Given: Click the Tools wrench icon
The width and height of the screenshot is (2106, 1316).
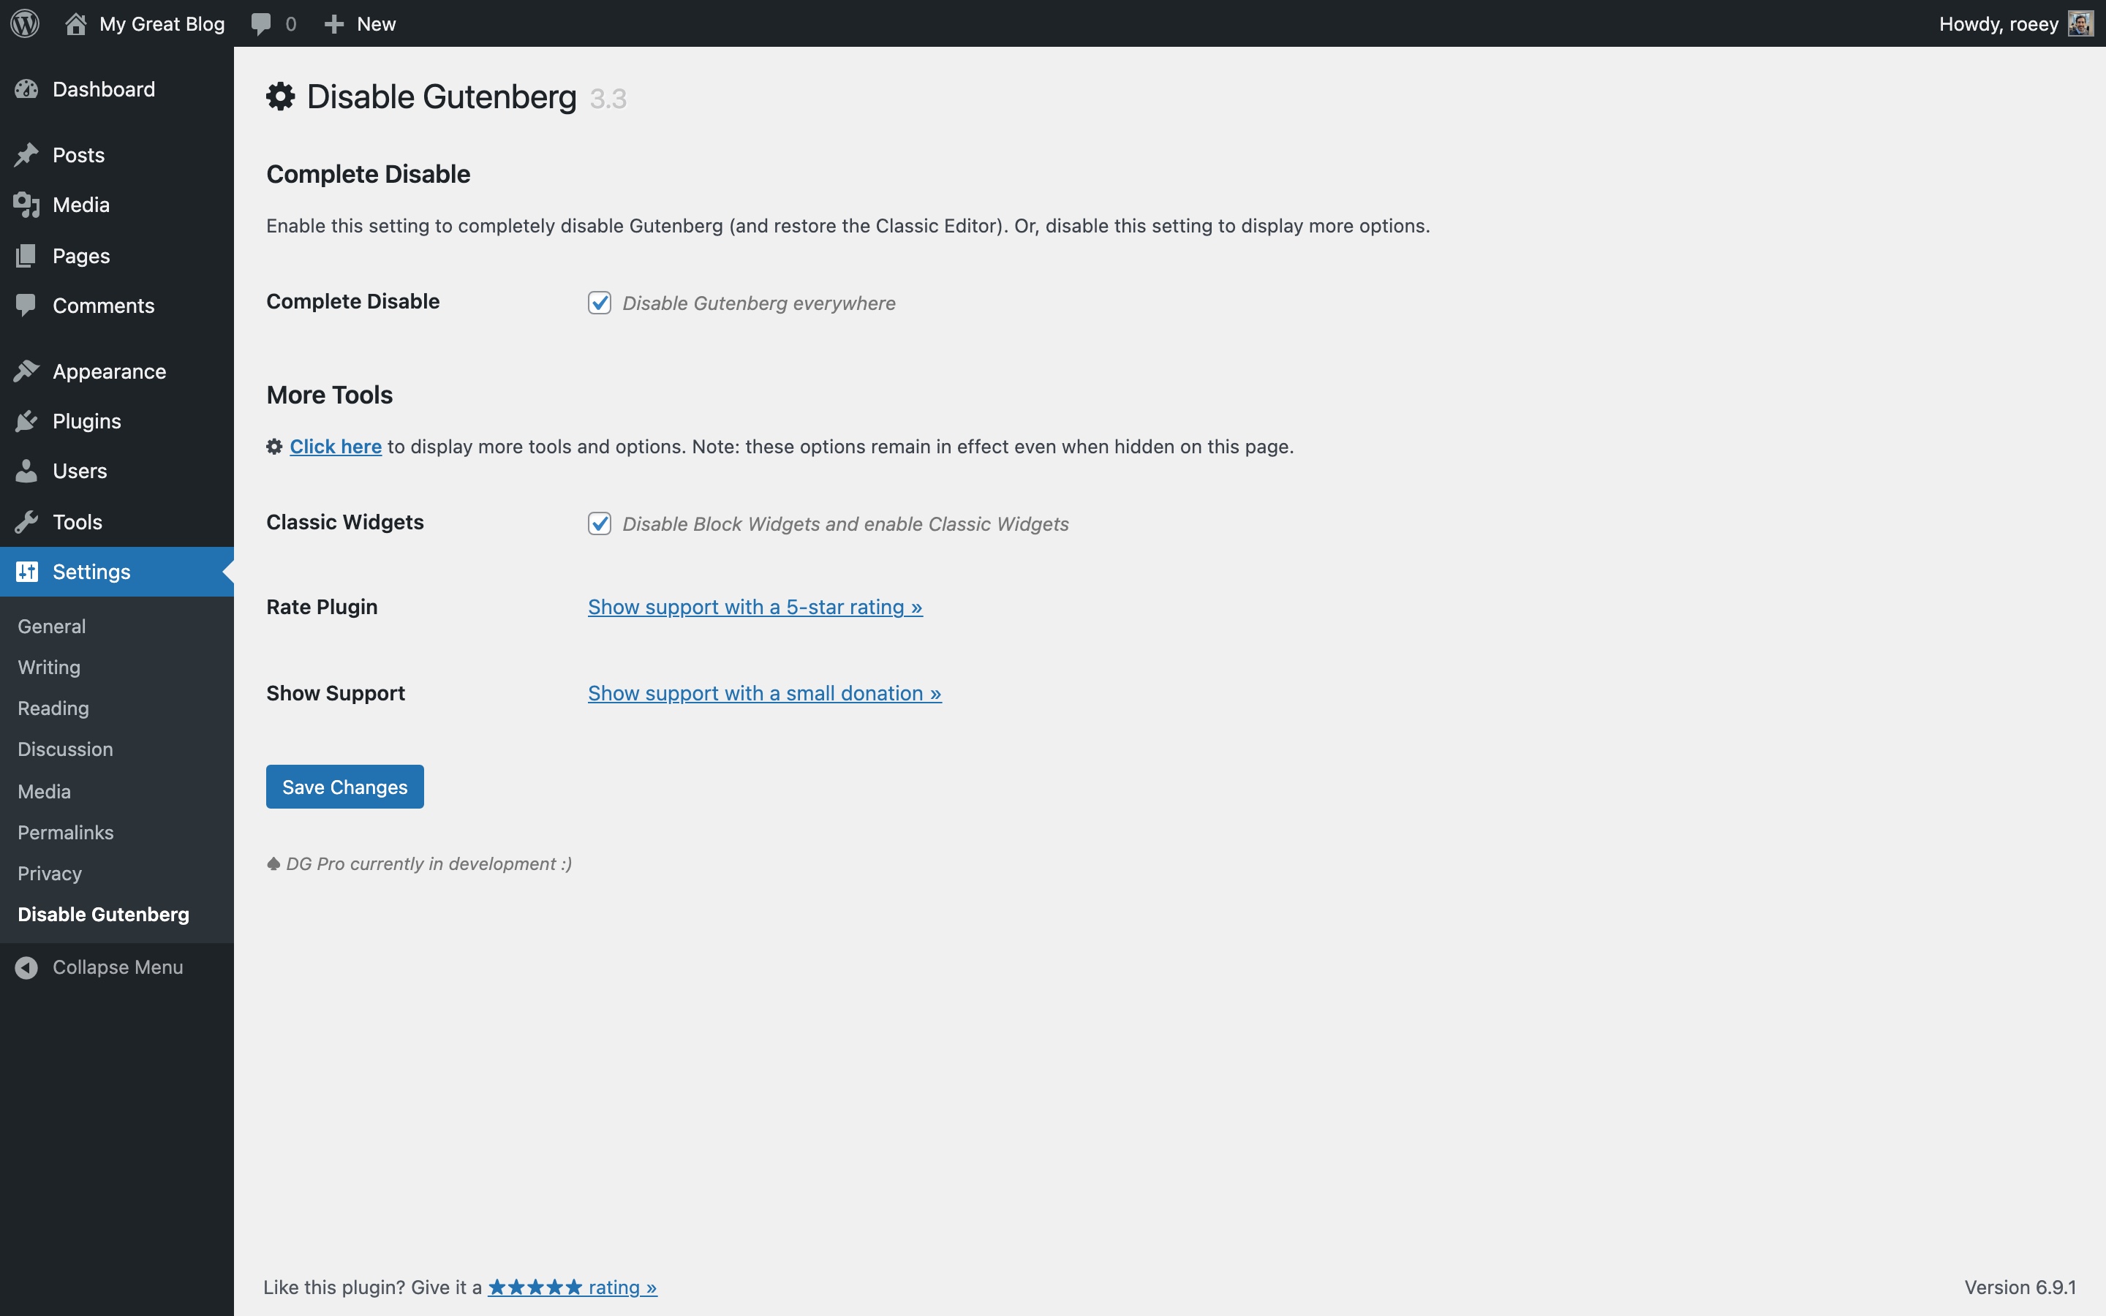Looking at the screenshot, I should [26, 521].
